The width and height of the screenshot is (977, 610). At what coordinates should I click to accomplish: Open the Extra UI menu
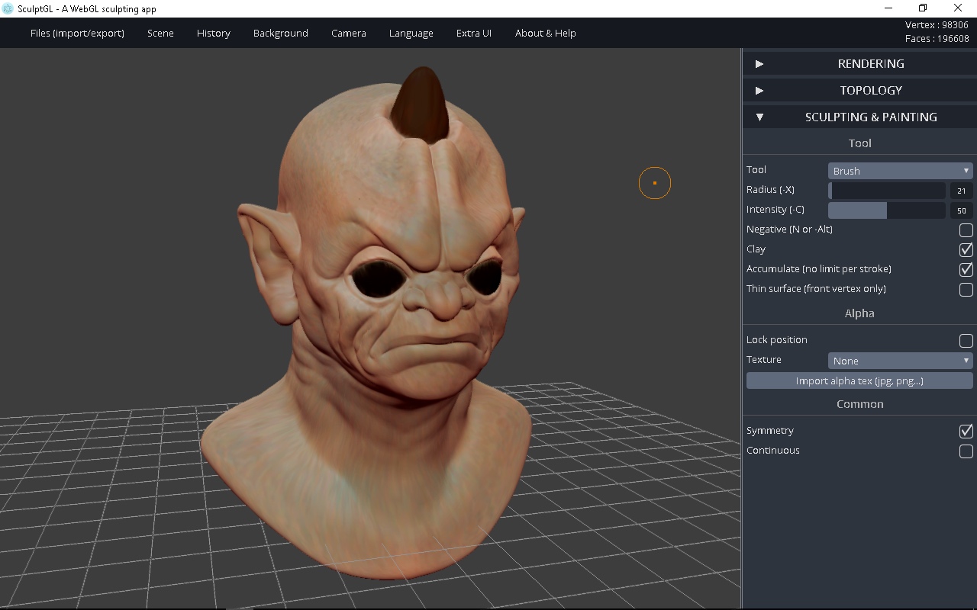point(474,33)
